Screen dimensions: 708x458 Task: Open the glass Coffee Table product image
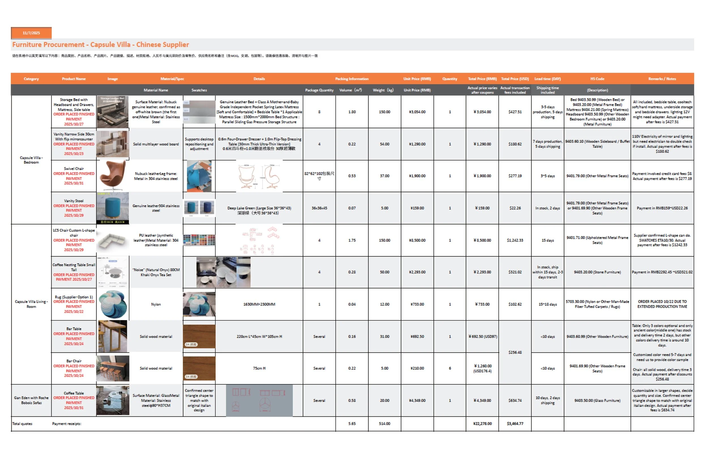point(112,400)
